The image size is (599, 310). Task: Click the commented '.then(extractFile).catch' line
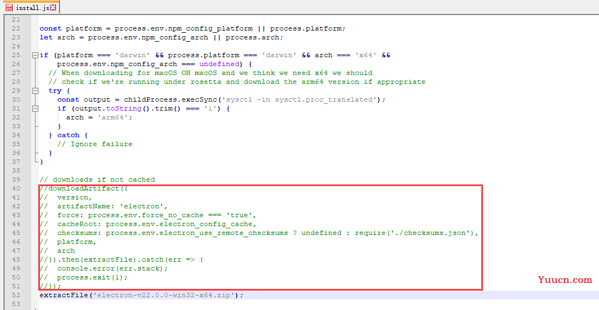pos(122,259)
